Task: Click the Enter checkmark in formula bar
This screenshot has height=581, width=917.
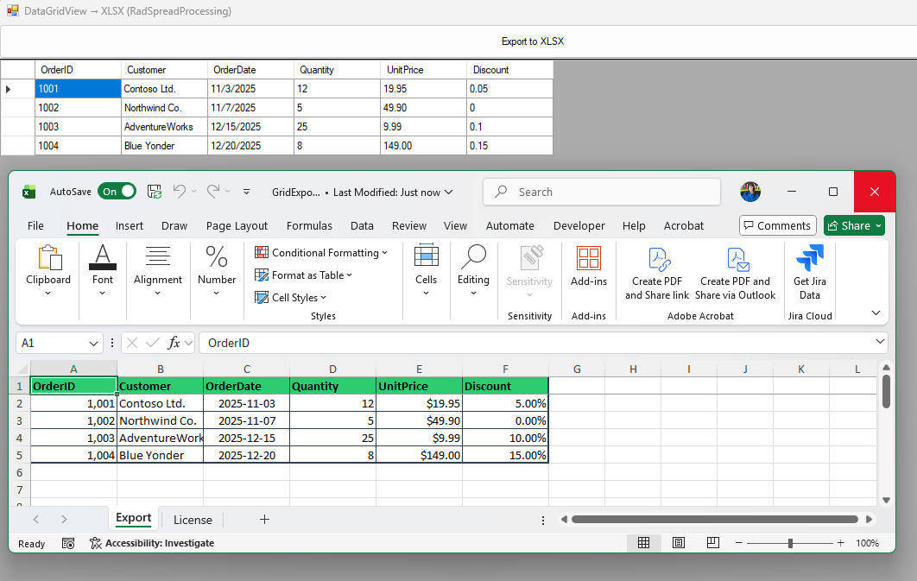Action: [153, 343]
